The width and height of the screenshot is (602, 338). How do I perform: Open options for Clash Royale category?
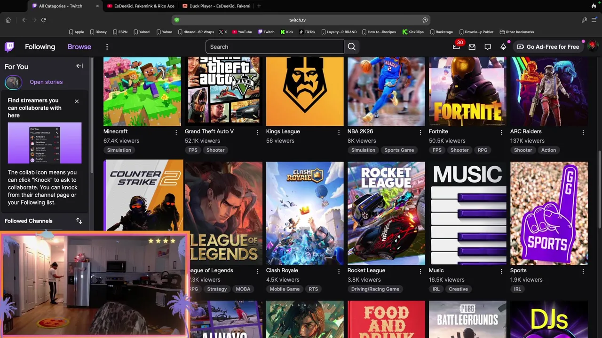pyautogui.click(x=339, y=271)
